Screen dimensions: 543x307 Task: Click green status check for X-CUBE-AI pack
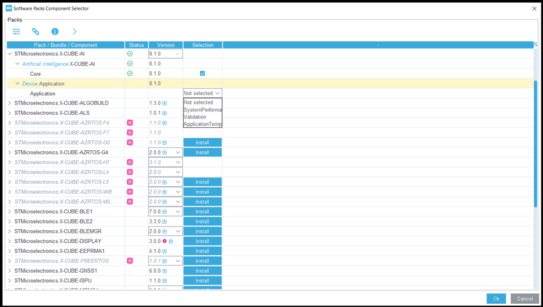click(x=130, y=54)
